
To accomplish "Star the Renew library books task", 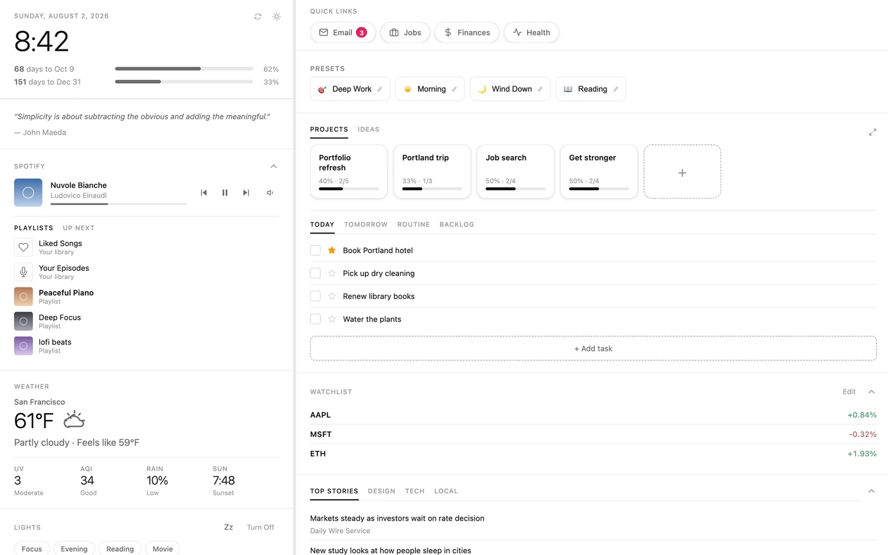I will click(332, 296).
